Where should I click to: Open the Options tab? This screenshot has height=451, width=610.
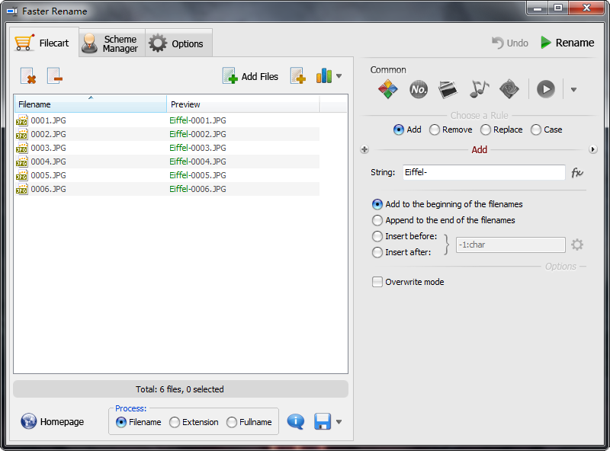click(178, 43)
